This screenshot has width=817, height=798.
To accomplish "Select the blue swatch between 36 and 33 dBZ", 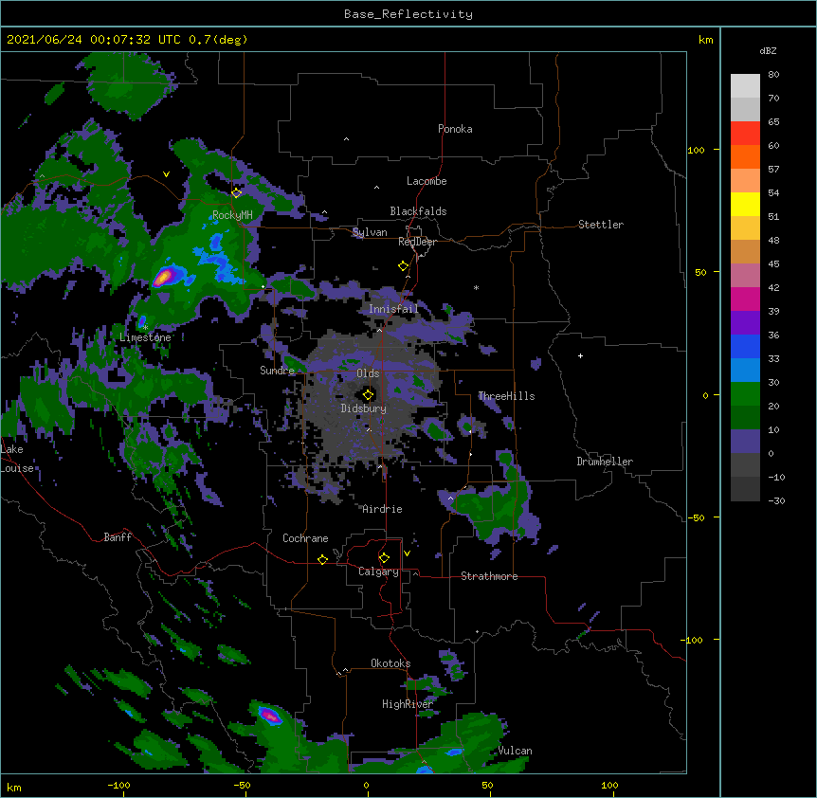I will [x=745, y=346].
